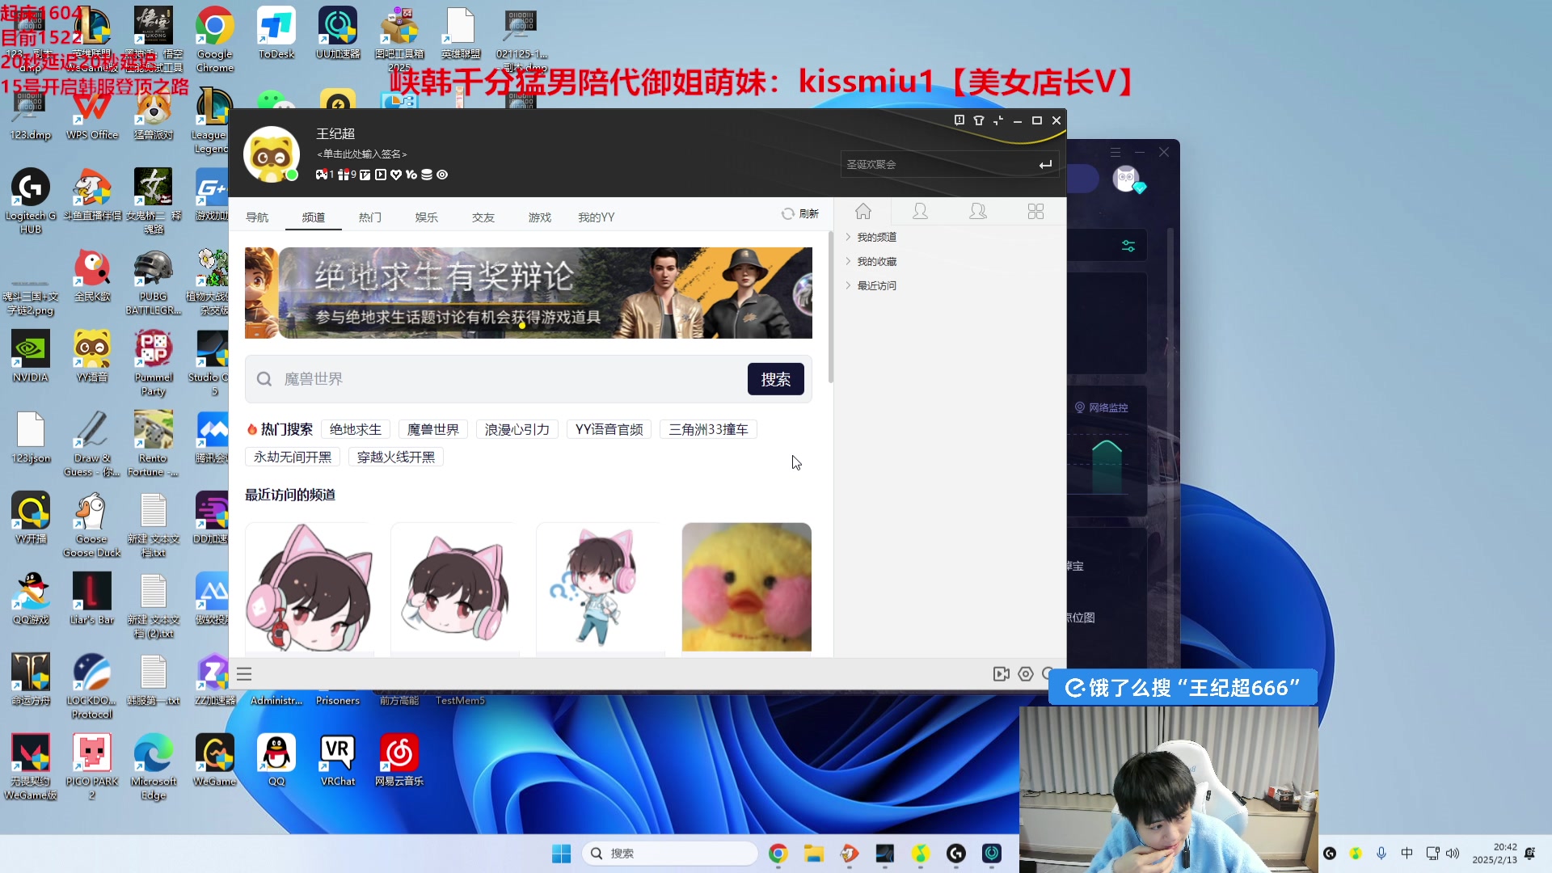Open the game controller notifications icon in YY

tap(322, 175)
